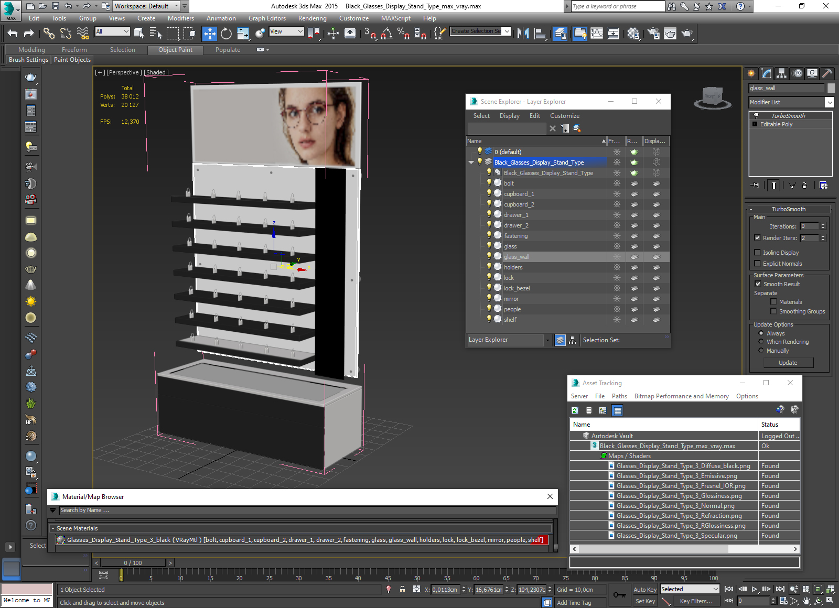Open the Hierarchy command panel tab

pos(782,73)
